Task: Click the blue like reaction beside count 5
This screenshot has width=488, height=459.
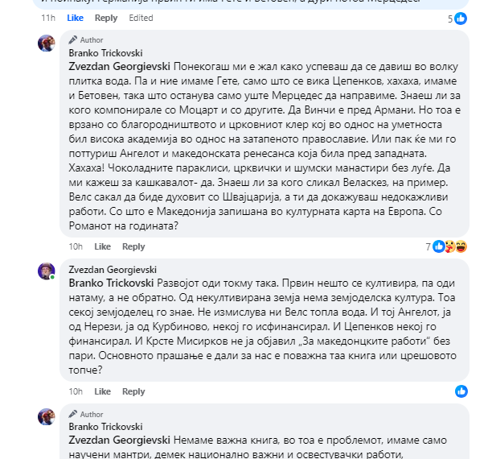Action: pos(461,19)
